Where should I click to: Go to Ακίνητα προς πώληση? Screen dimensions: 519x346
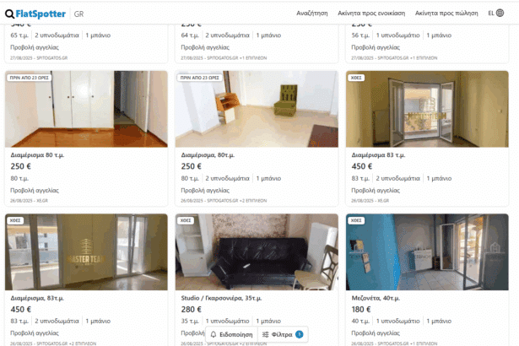(x=446, y=14)
